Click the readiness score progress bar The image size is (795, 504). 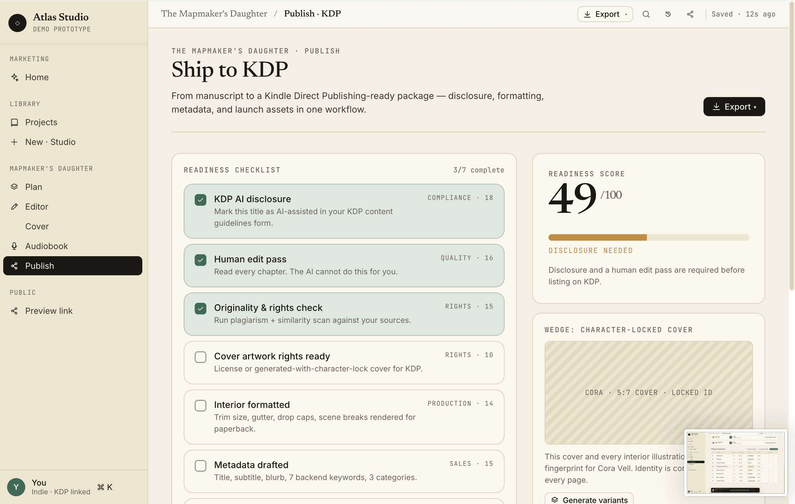[x=648, y=237]
